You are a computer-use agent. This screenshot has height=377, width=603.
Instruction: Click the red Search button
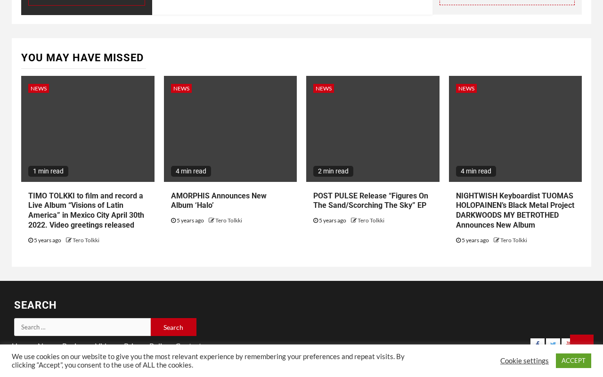pos(173,327)
